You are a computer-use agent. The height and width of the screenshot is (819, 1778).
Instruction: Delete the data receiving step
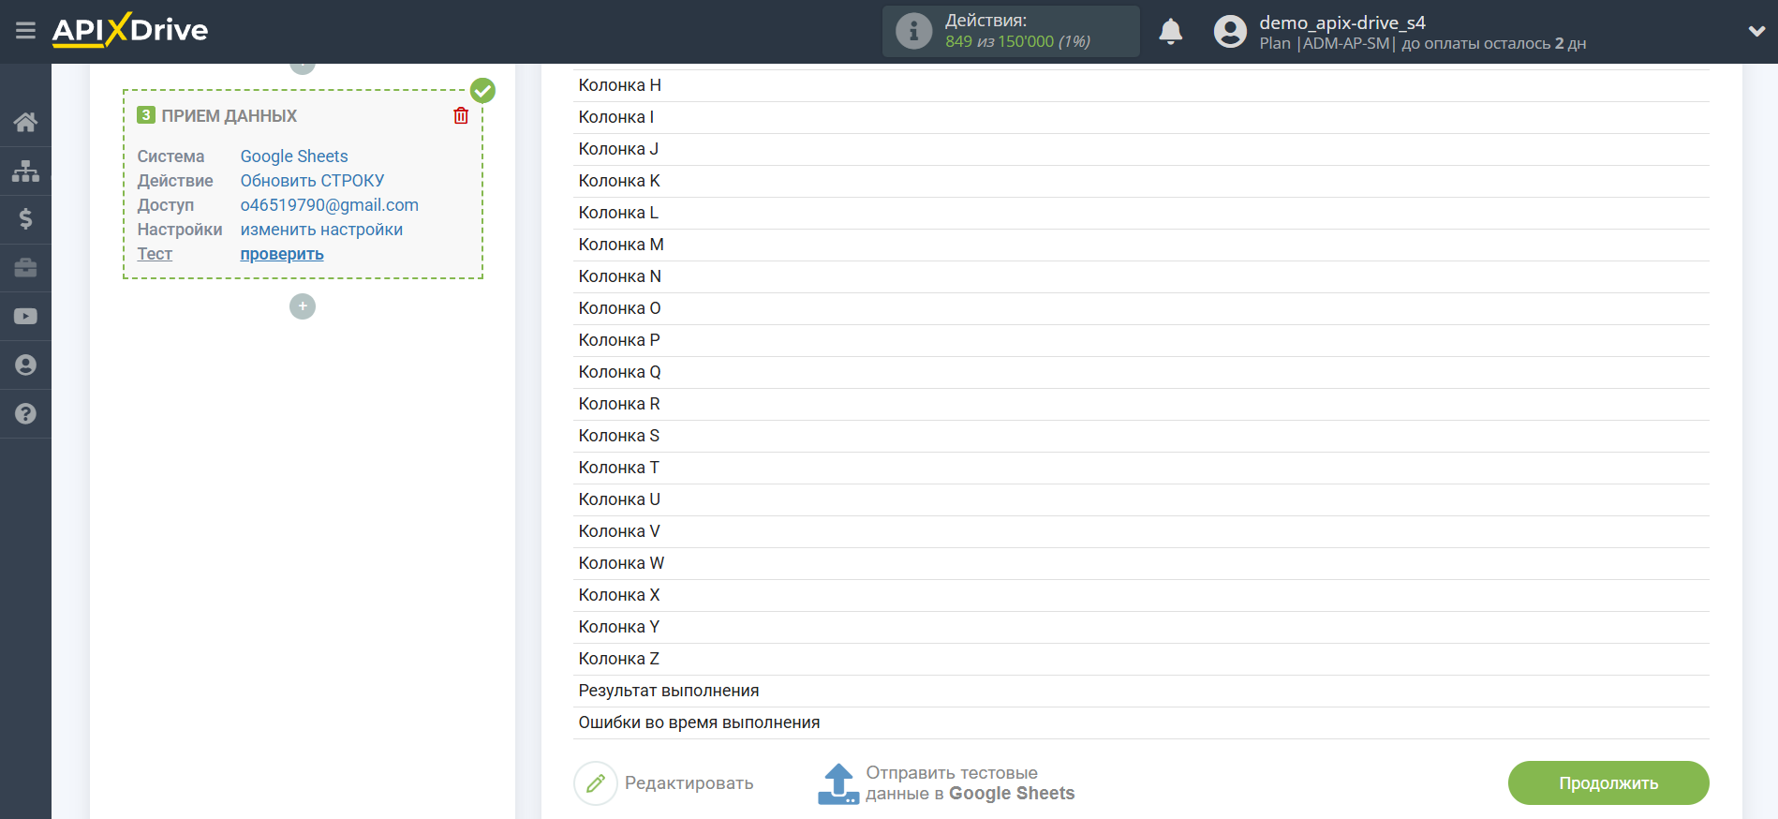coord(461,115)
